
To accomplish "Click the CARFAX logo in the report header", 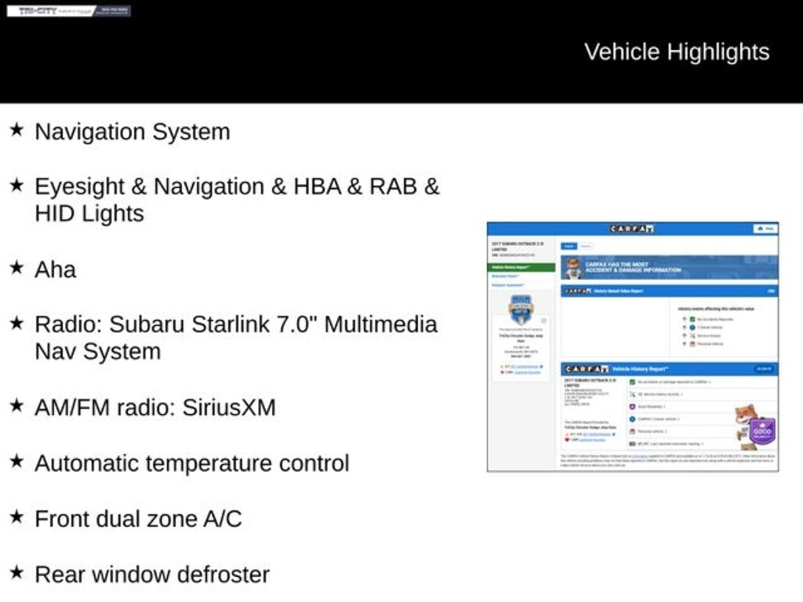I will click(x=632, y=229).
